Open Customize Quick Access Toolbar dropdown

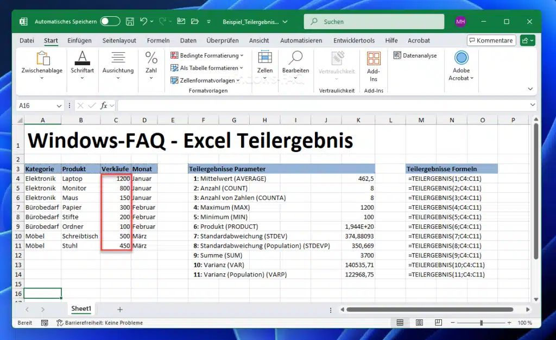[x=208, y=22]
